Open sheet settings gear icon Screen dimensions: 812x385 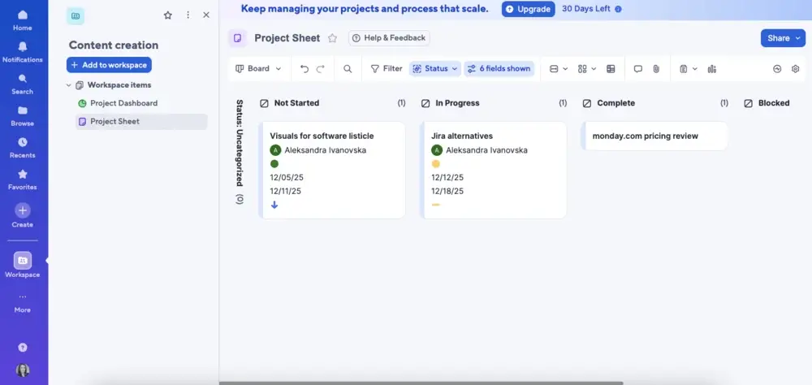pyautogui.click(x=796, y=69)
